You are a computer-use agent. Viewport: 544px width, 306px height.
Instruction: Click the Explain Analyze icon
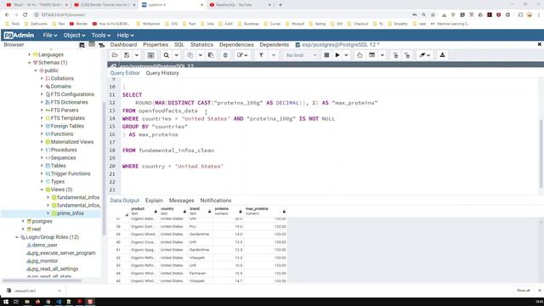pyautogui.click(x=372, y=55)
